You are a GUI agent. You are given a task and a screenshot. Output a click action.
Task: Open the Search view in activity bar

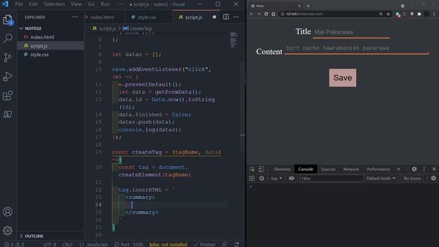pos(8,38)
